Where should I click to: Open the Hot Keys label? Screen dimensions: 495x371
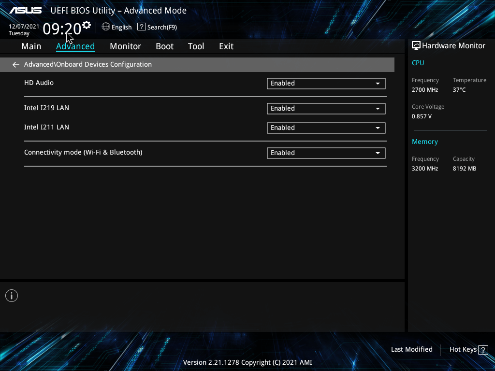463,349
